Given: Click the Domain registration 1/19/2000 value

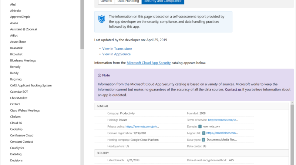Looking at the screenshot, I should click(x=140, y=133).
